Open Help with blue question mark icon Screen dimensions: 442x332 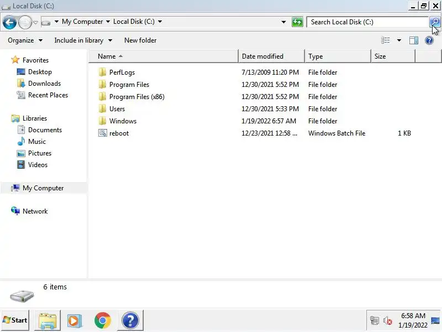click(x=429, y=40)
